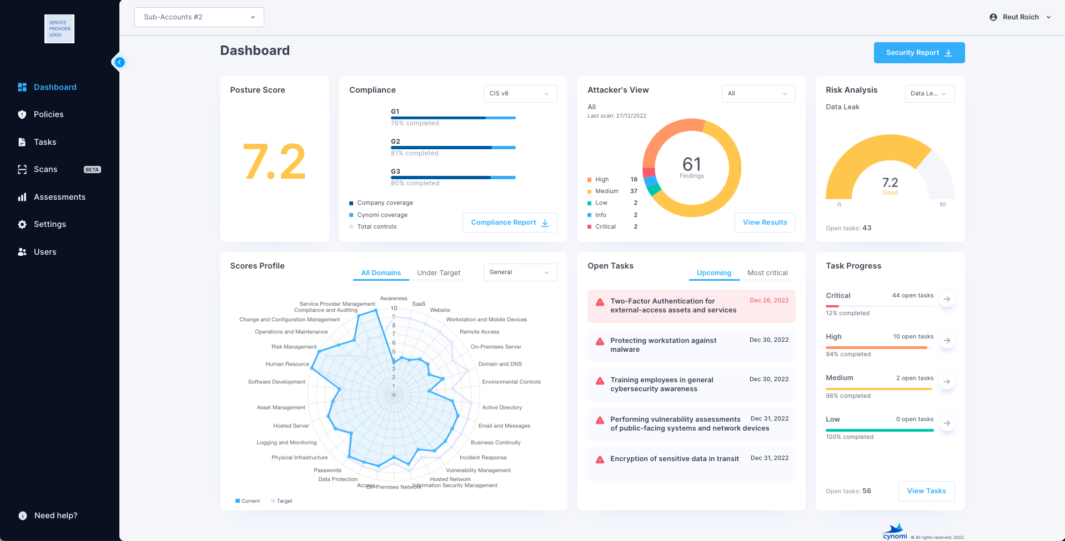Toggle the Current series in legend
Screen dimensions: 1065x541
[248, 500]
